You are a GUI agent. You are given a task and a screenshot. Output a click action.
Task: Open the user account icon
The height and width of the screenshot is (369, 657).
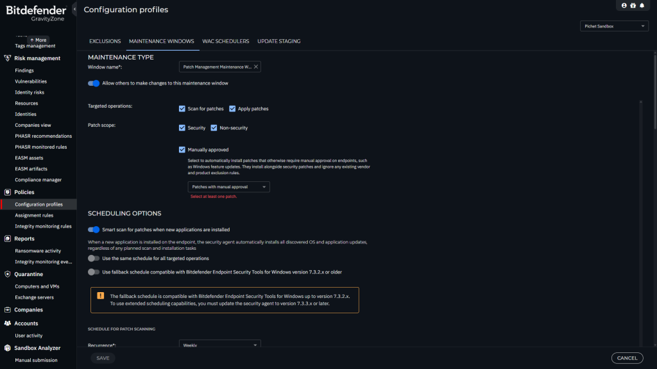tap(624, 5)
